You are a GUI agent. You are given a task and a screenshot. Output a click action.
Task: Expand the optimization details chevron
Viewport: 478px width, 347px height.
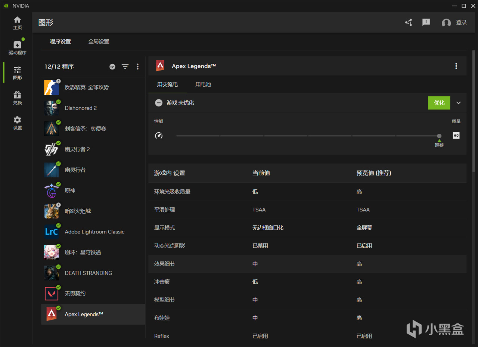point(459,103)
